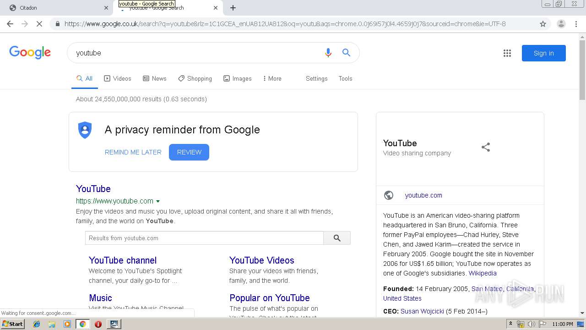The image size is (586, 330).
Task: Open the San Mateo link
Action: (x=487, y=289)
